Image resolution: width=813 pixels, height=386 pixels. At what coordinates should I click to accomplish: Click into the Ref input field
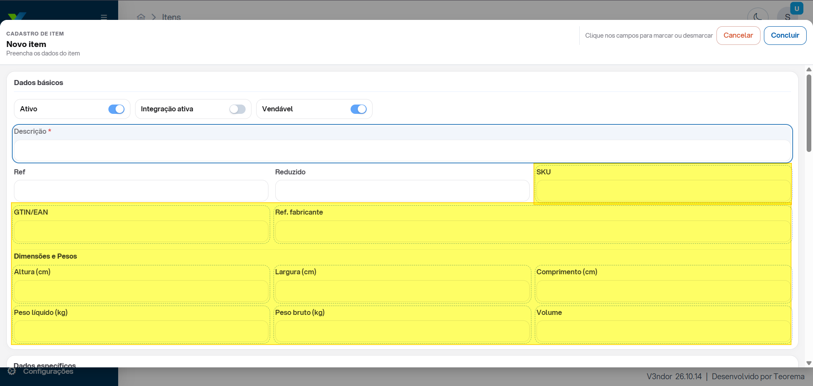pyautogui.click(x=141, y=191)
